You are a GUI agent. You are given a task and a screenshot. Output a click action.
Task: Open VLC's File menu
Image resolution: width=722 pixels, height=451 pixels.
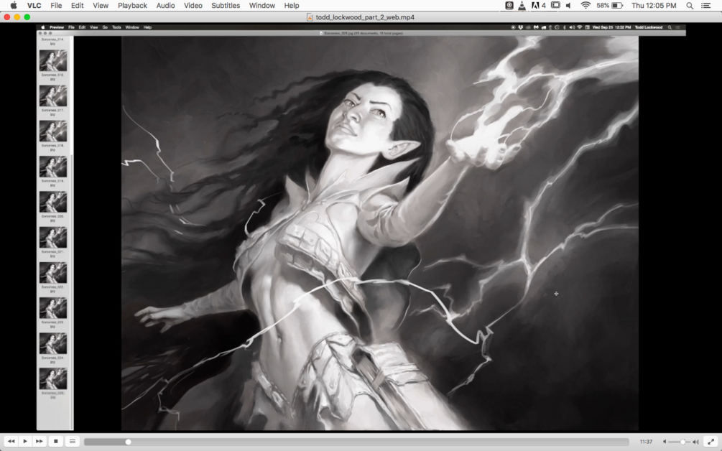[x=56, y=6]
